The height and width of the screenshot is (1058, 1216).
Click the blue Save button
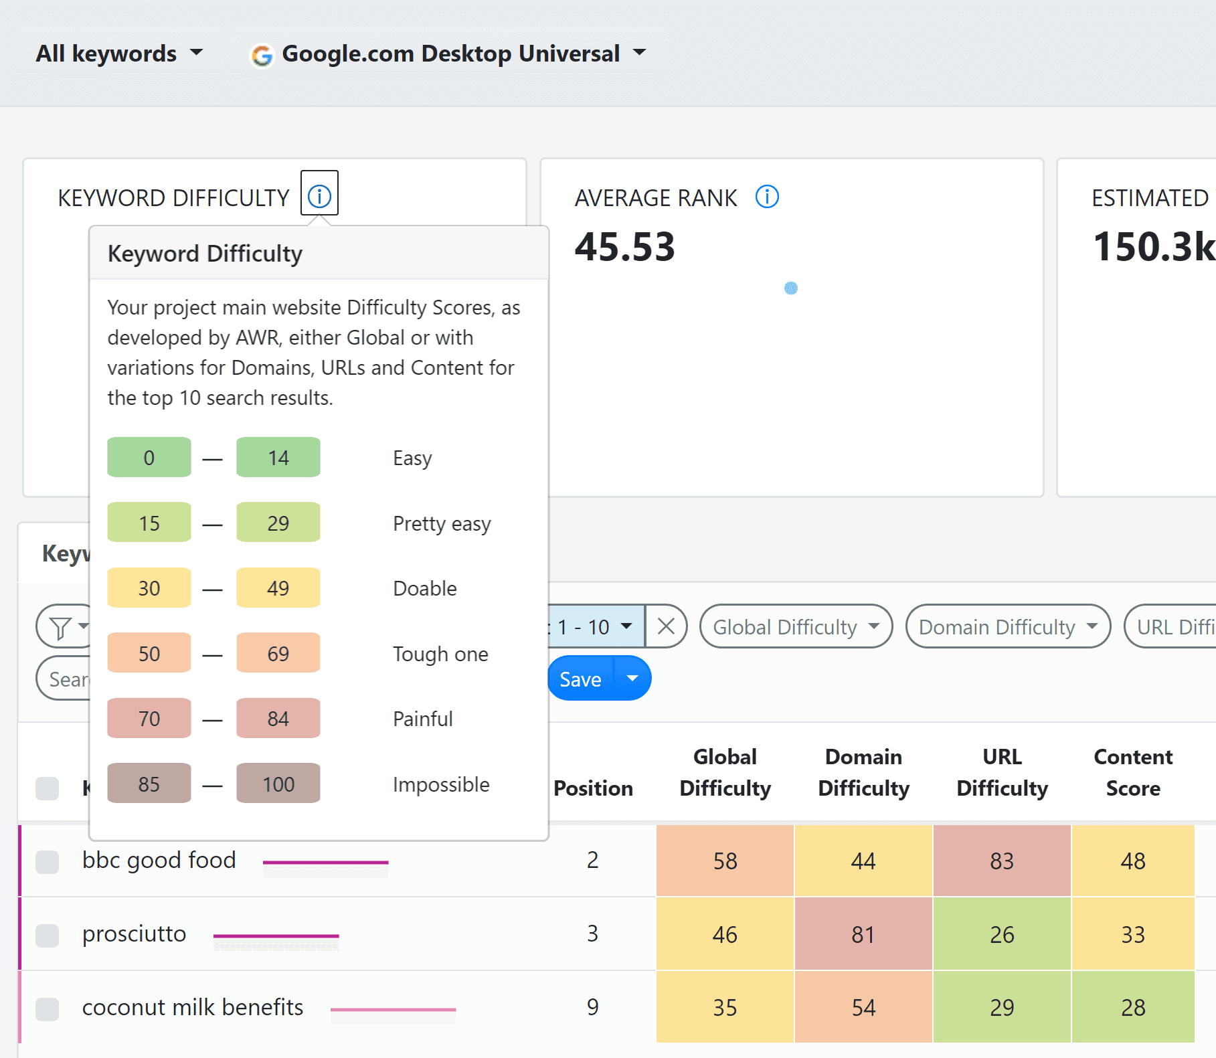click(x=580, y=679)
